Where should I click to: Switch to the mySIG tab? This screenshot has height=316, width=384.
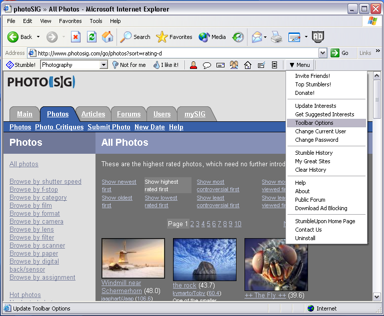point(195,114)
